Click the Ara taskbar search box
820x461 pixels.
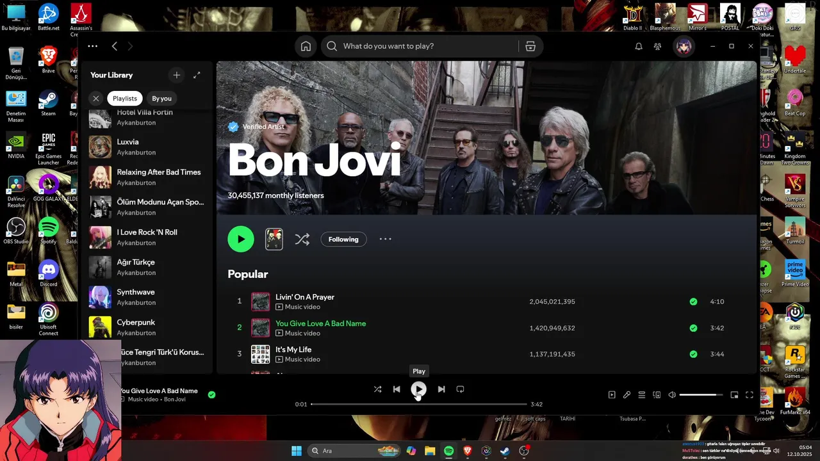tap(354, 451)
